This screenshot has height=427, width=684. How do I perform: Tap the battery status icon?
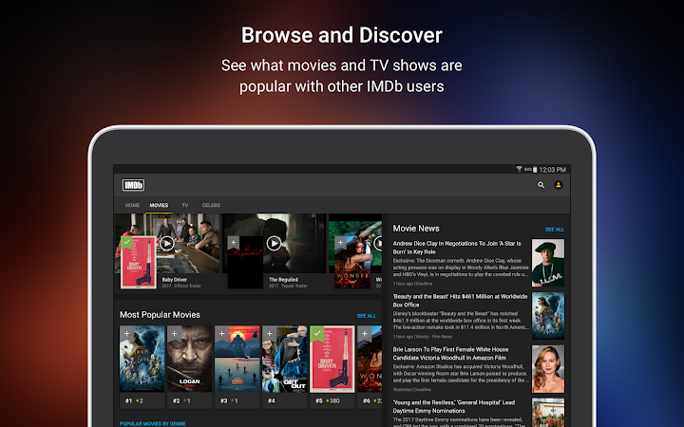(535, 170)
